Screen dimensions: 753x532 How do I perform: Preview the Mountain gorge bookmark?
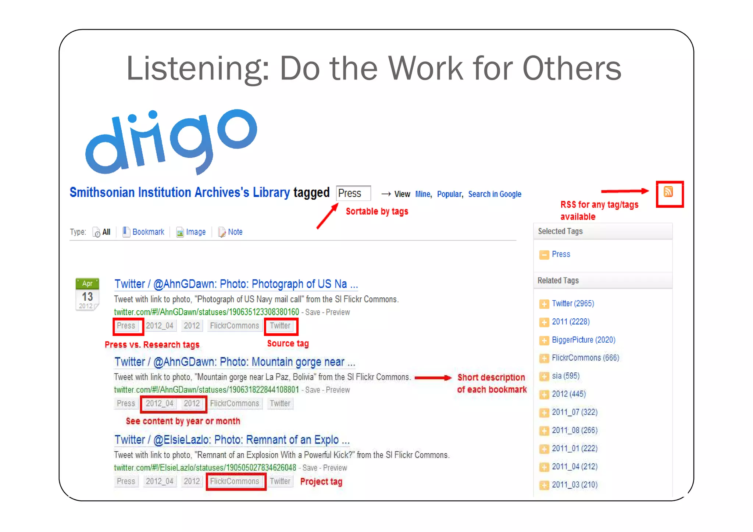point(338,390)
